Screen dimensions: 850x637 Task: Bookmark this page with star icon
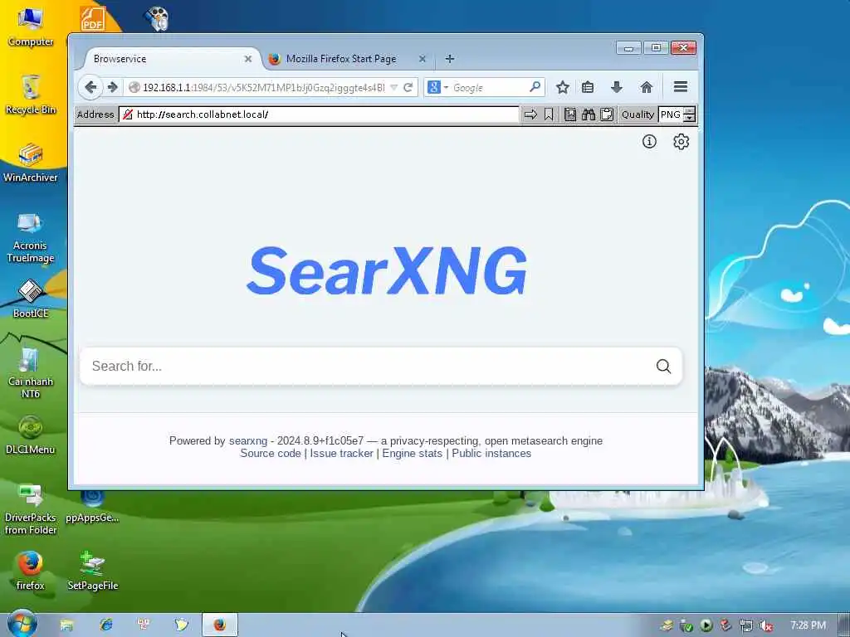[563, 87]
